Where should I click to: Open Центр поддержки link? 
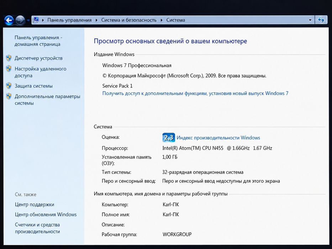[x=35, y=205]
